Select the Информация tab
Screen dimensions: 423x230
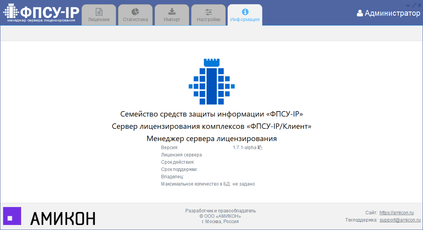click(x=245, y=15)
